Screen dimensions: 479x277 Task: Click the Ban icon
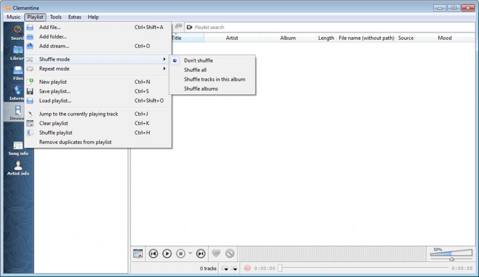point(230,253)
